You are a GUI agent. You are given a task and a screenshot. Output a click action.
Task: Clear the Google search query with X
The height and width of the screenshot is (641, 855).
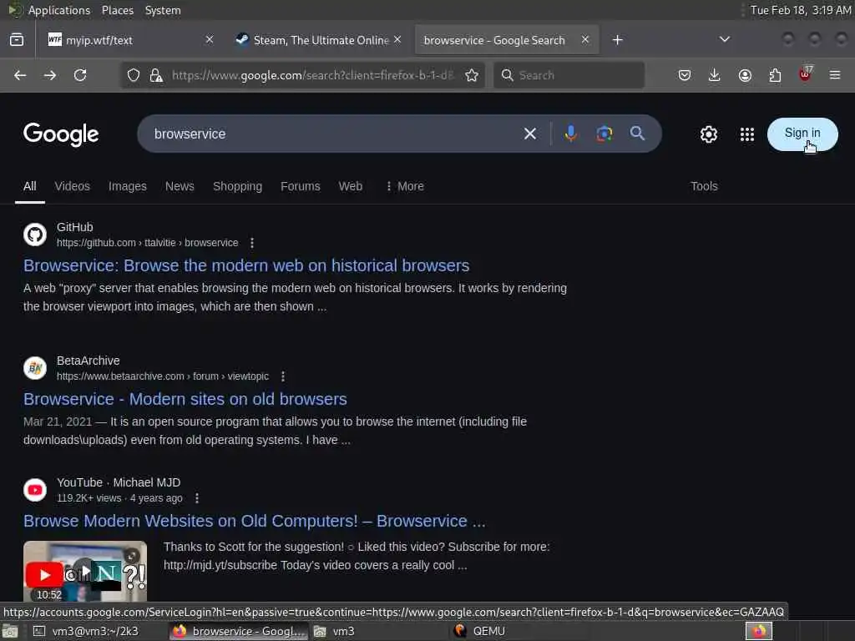click(x=529, y=134)
